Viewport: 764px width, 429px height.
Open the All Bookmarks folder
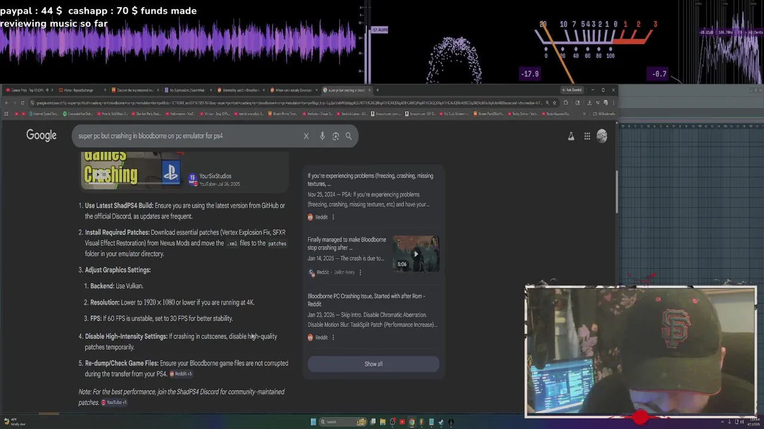coord(604,114)
